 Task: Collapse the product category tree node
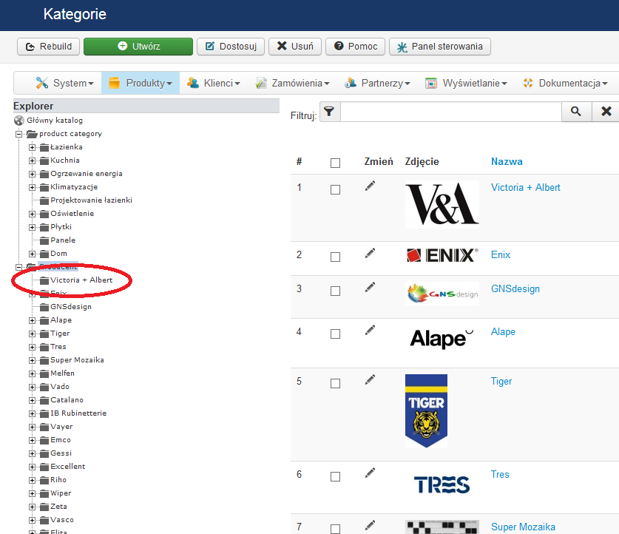click(x=18, y=134)
